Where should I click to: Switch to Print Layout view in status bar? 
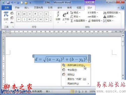coord(72,91)
